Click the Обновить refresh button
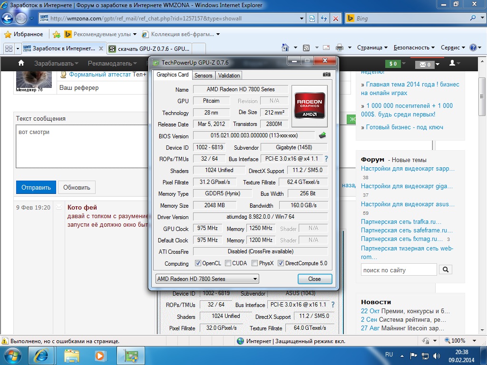Viewport: 487px width, 365px height. point(77,187)
